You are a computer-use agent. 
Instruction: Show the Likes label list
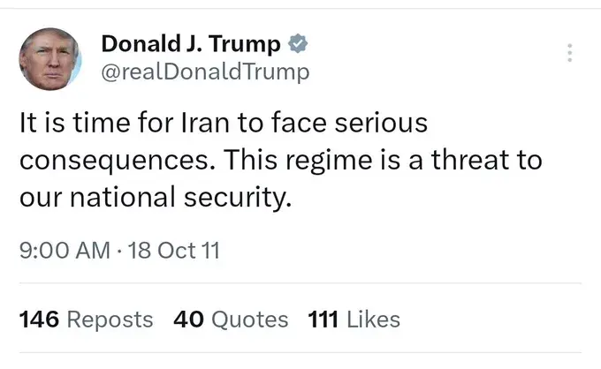pos(373,319)
